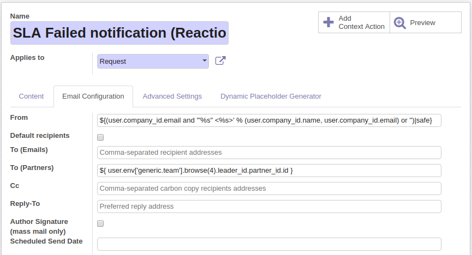Viewport: 472px width, 255px height.
Task: Click the Reply-To address field
Action: (x=269, y=207)
